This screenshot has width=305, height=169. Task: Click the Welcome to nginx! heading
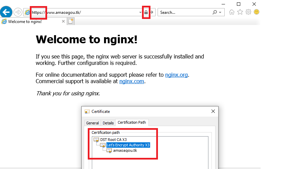pyautogui.click(x=86, y=40)
